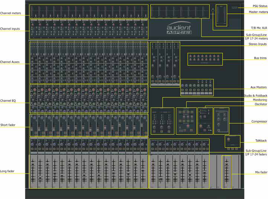
Task: Click the PSU Status label
Action: coord(260,6)
